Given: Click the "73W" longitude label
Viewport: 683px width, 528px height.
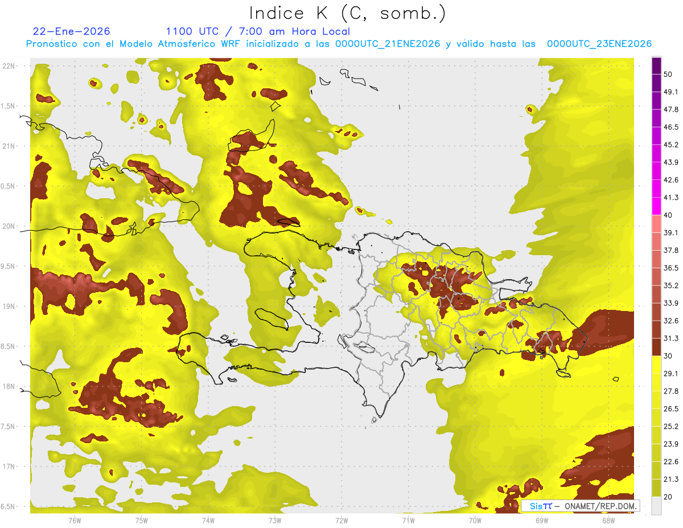Looking at the screenshot, I should 275,520.
